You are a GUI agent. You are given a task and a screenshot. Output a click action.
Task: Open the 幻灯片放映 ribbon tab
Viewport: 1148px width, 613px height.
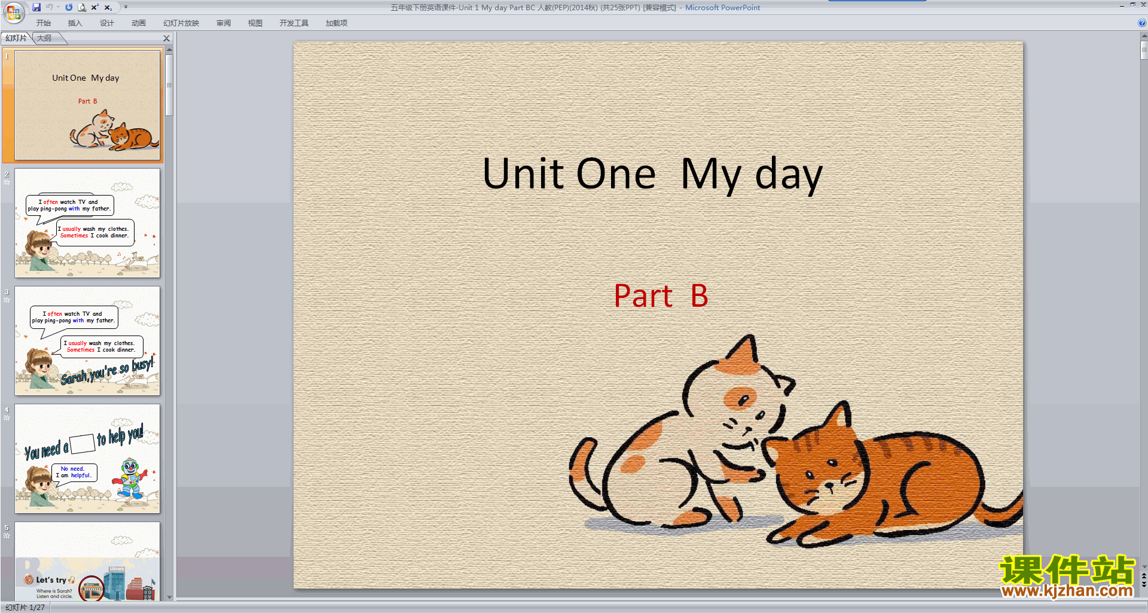pos(181,23)
